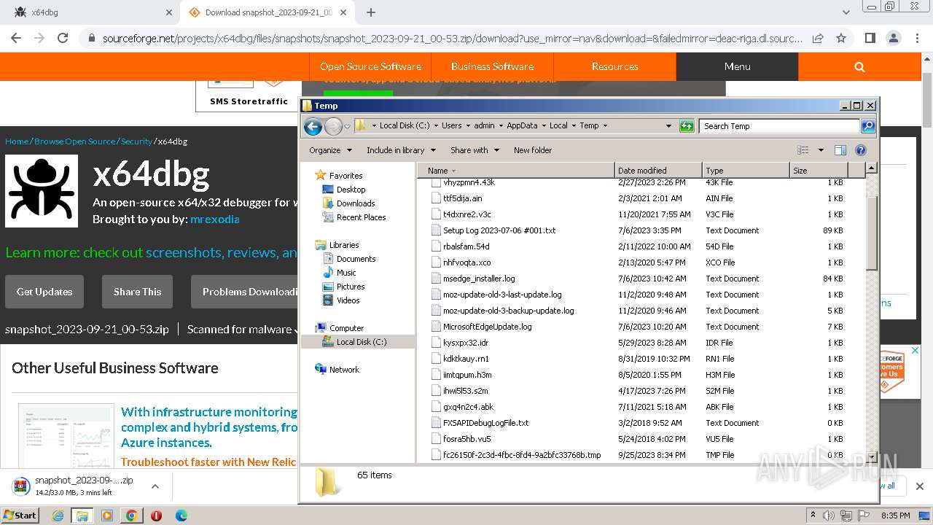
Task: Open the Open Source Software menu
Action: [370, 66]
